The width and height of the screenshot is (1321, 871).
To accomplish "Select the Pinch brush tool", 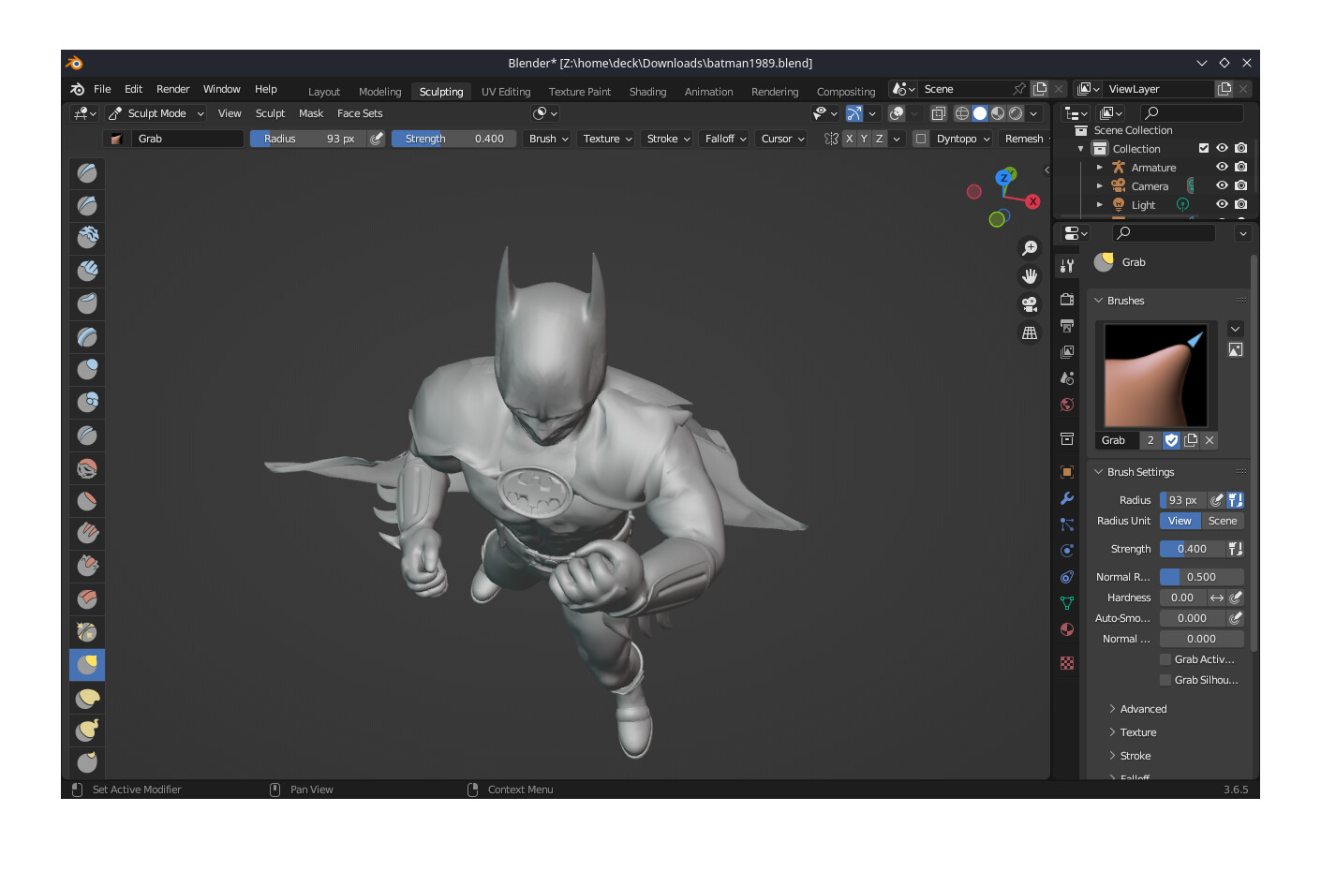I will [x=87, y=631].
